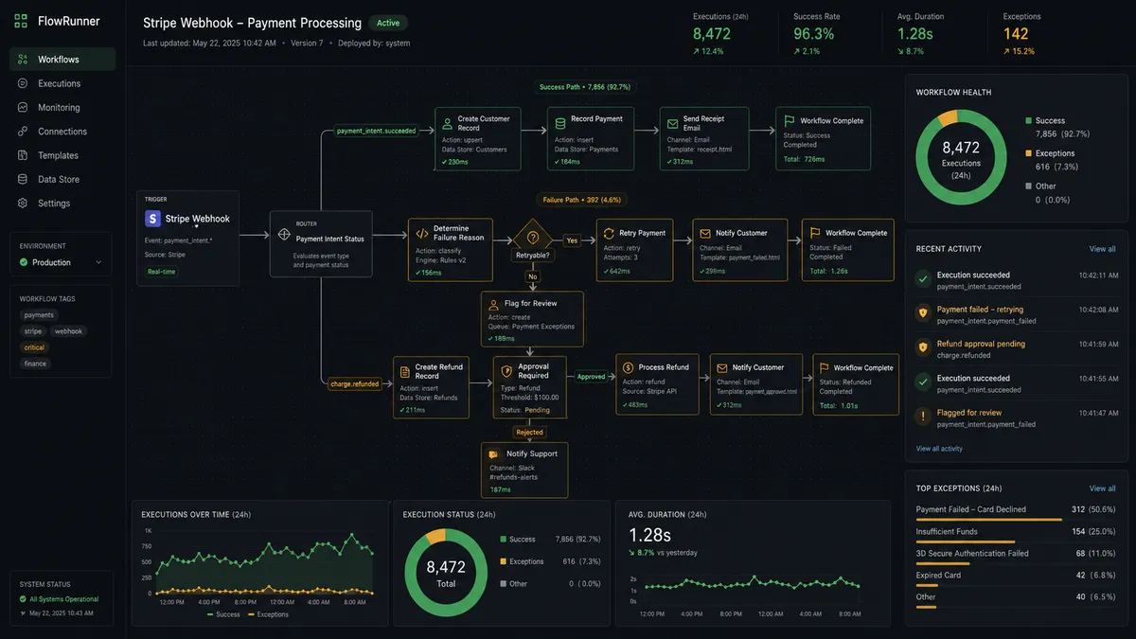
Task: Click Record Payment database icon
Action: (x=559, y=121)
